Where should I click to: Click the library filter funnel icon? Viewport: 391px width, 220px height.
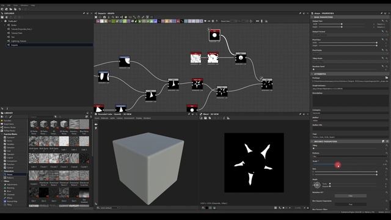coord(56,117)
